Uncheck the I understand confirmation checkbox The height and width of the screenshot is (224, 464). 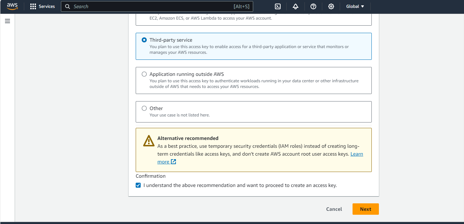coord(138,185)
